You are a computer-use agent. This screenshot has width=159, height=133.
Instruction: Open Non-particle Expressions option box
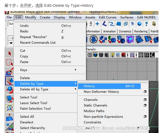pos(145,117)
